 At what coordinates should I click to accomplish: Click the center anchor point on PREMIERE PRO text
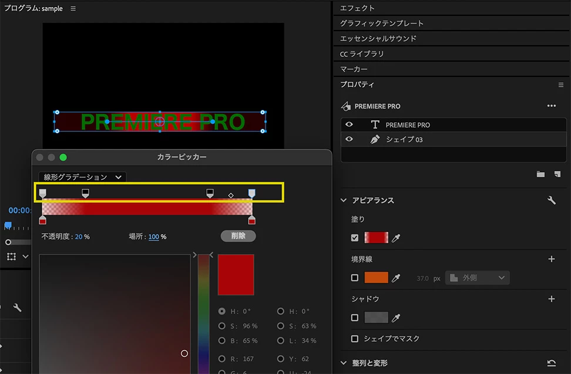(160, 122)
